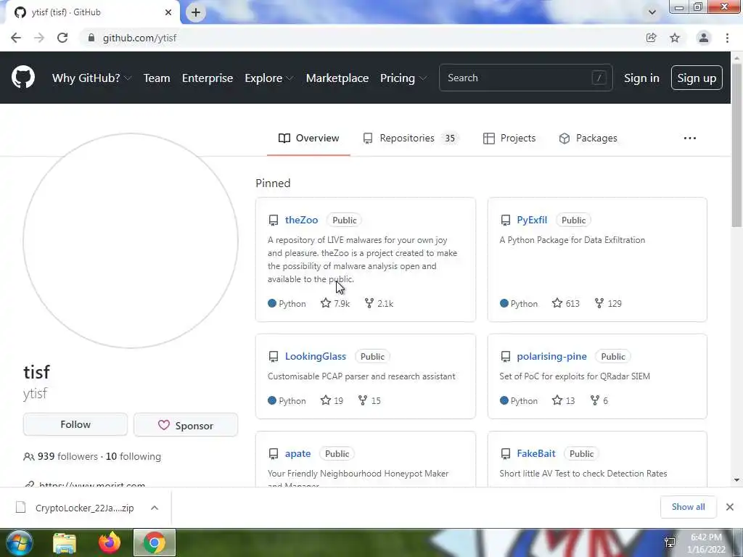This screenshot has height=557, width=743.
Task: Click polarising-pine 6 forks
Action: point(599,400)
